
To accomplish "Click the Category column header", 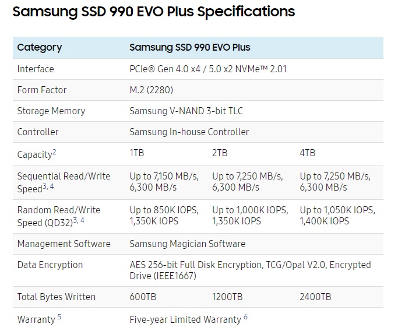I will (x=40, y=47).
